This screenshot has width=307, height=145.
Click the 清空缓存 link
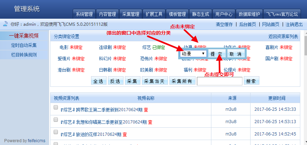(x=224, y=24)
